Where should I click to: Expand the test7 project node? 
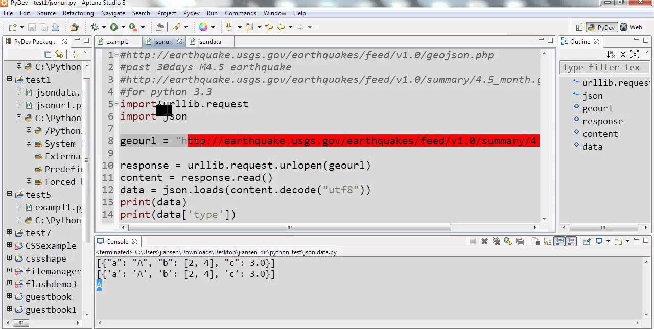pyautogui.click(x=9, y=232)
